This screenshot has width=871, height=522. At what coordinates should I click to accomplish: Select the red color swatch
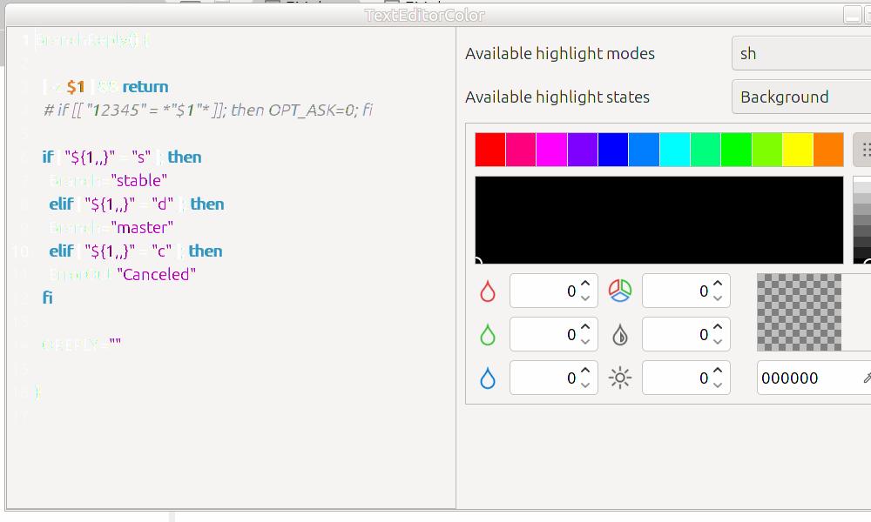pyautogui.click(x=490, y=150)
